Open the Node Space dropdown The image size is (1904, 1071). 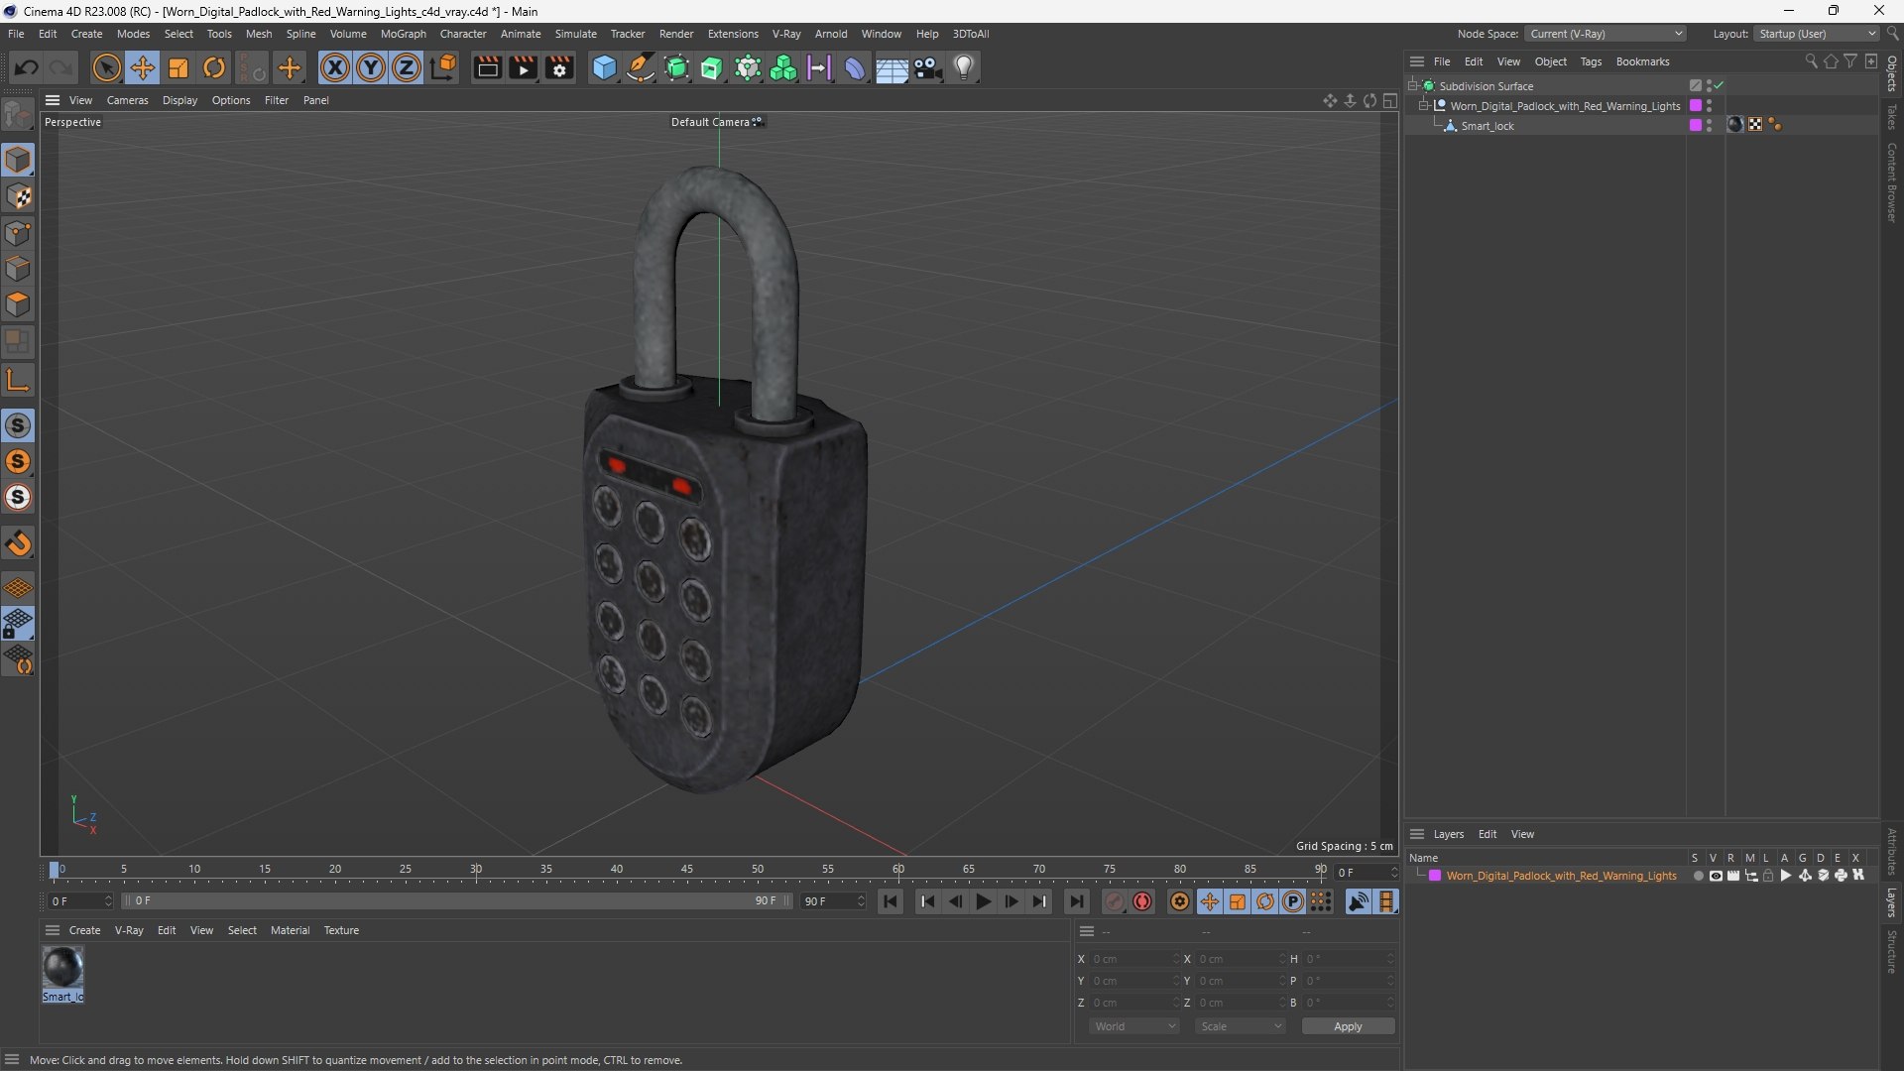pyautogui.click(x=1606, y=34)
